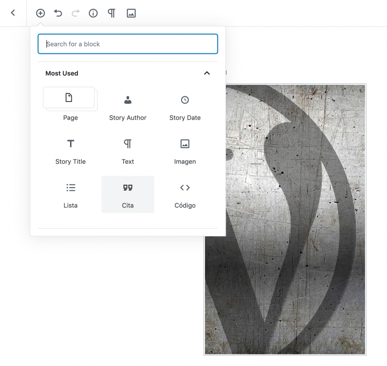Click the Most Used heading text
Screen dimensions: 387x366
[62, 73]
